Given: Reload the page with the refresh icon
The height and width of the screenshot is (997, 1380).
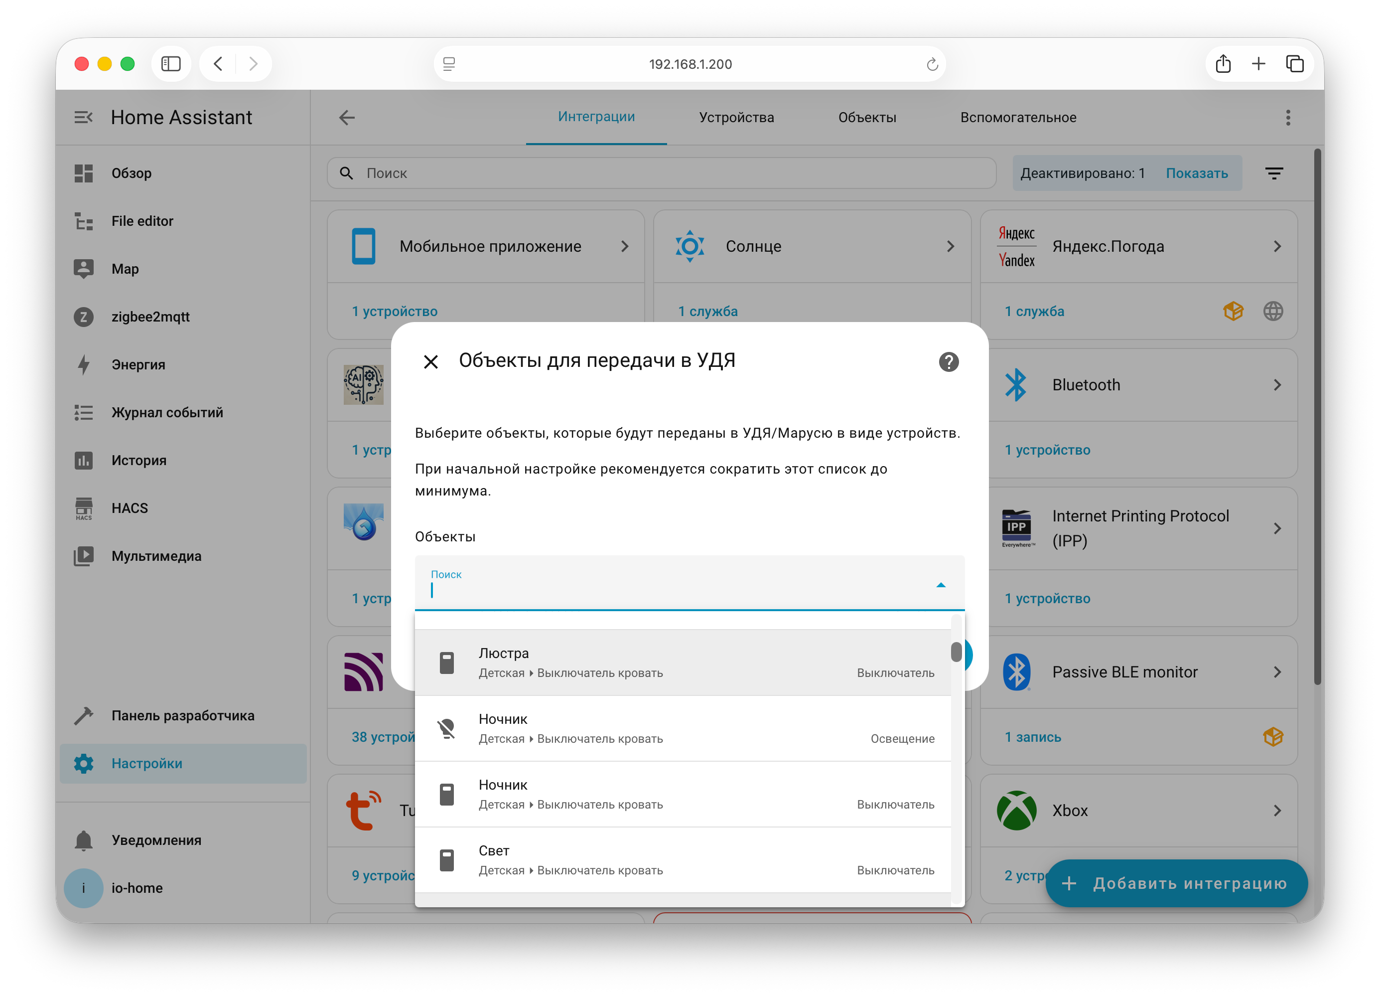Looking at the screenshot, I should (932, 64).
